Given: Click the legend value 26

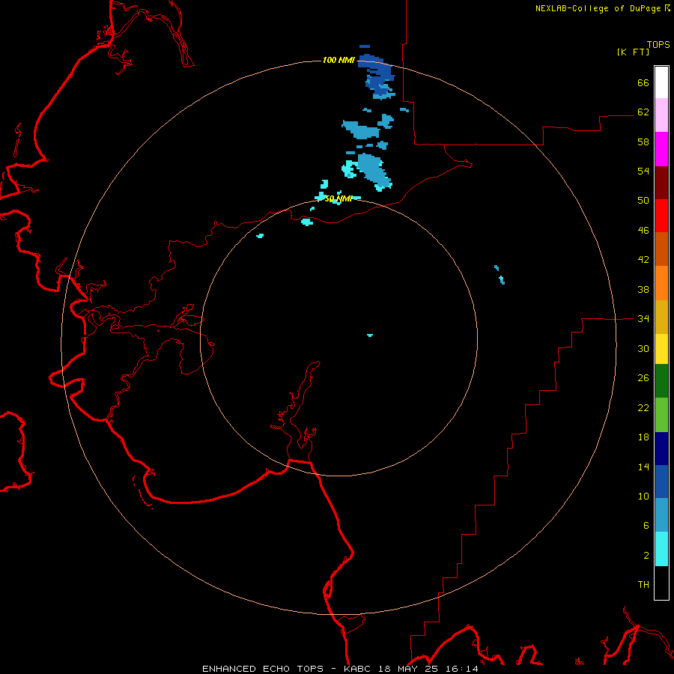Looking at the screenshot, I should 643,378.
